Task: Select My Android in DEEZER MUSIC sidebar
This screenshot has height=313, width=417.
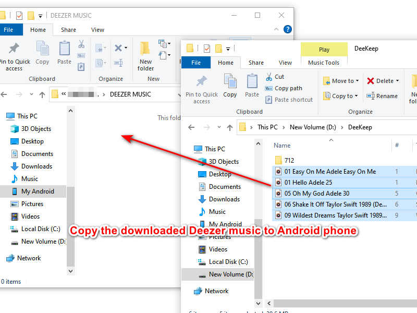Action: tap(33, 191)
